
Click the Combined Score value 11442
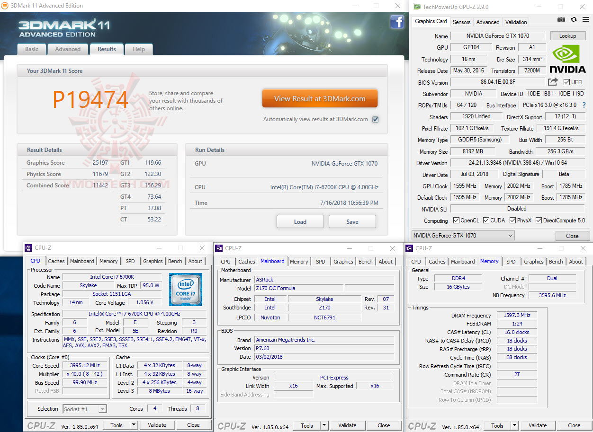[x=100, y=185]
